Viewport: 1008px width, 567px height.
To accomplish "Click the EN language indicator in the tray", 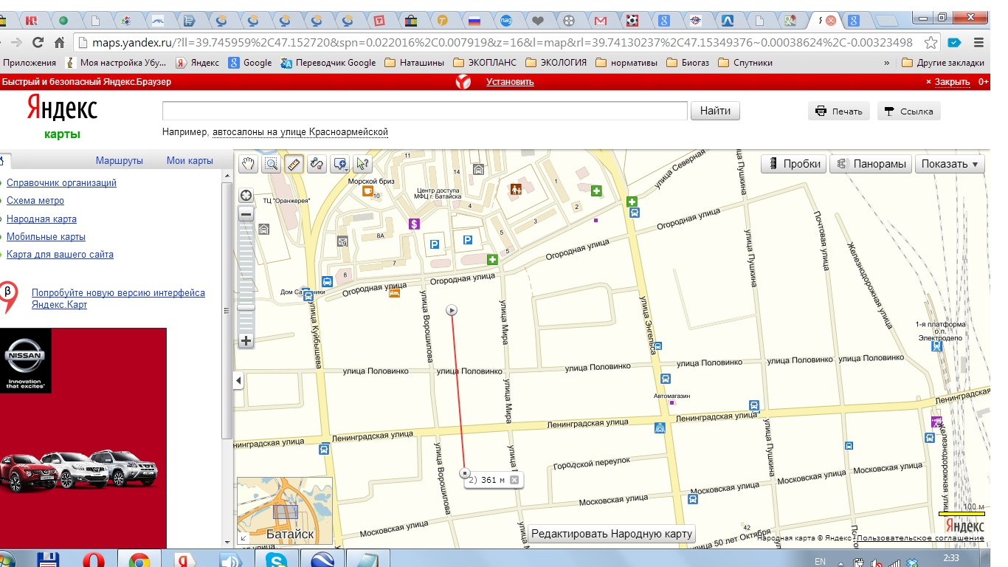I will click(x=820, y=561).
